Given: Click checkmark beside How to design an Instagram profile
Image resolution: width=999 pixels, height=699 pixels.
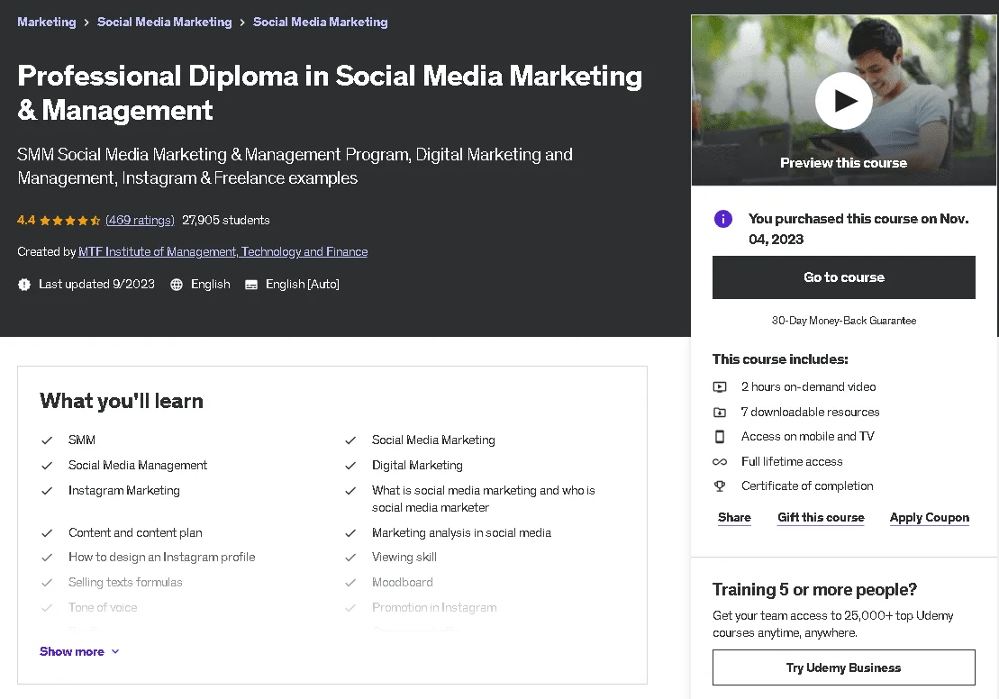Looking at the screenshot, I should [x=47, y=558].
